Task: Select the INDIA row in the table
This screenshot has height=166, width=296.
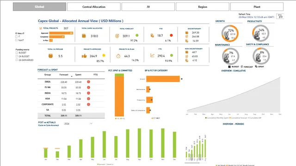Action: coord(71,93)
